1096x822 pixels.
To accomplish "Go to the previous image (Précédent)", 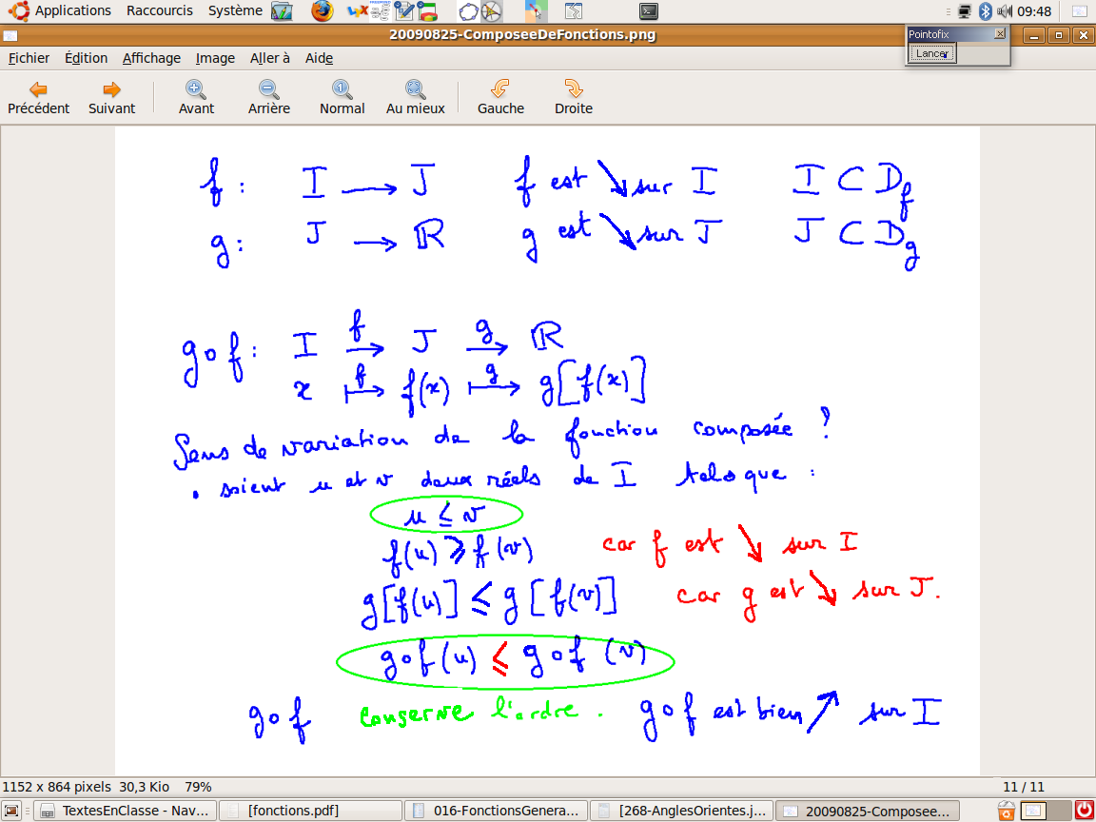I will tap(38, 97).
